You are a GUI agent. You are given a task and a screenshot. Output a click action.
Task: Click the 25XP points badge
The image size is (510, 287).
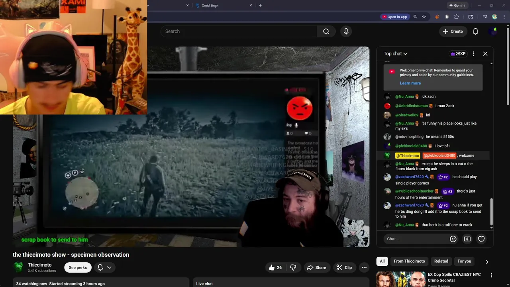tap(457, 53)
